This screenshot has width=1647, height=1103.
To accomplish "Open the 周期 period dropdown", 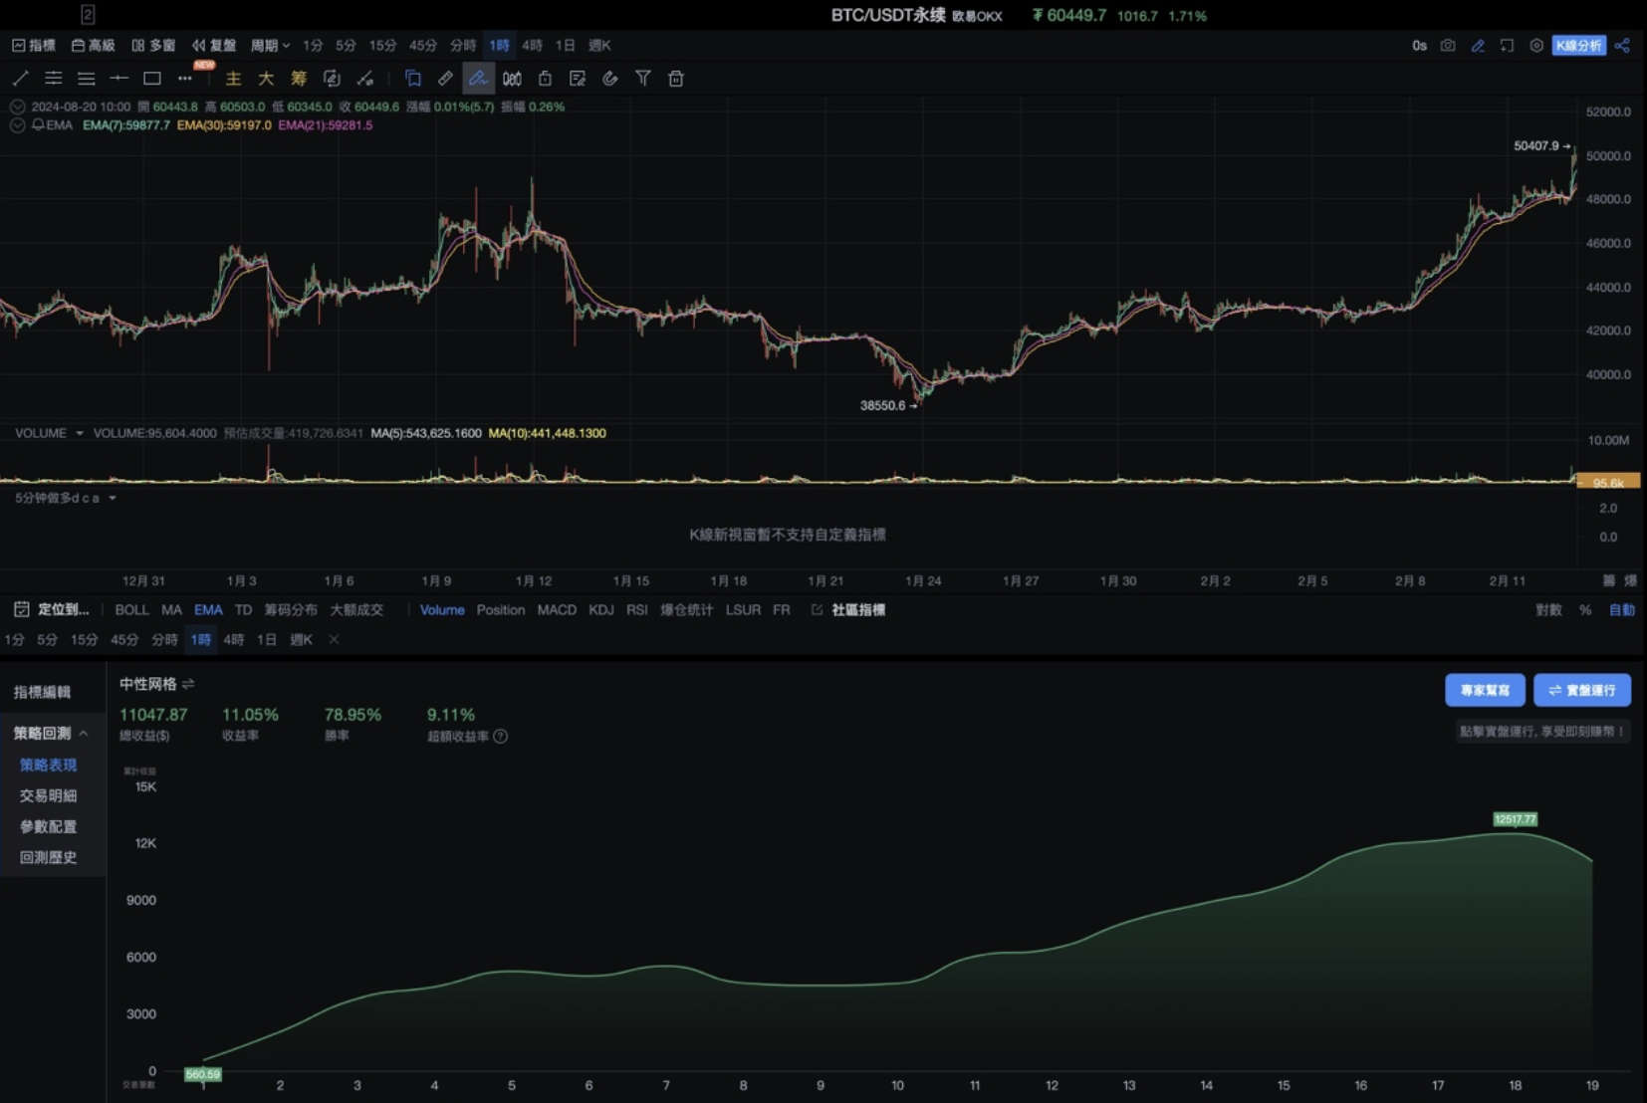I will click(x=270, y=46).
